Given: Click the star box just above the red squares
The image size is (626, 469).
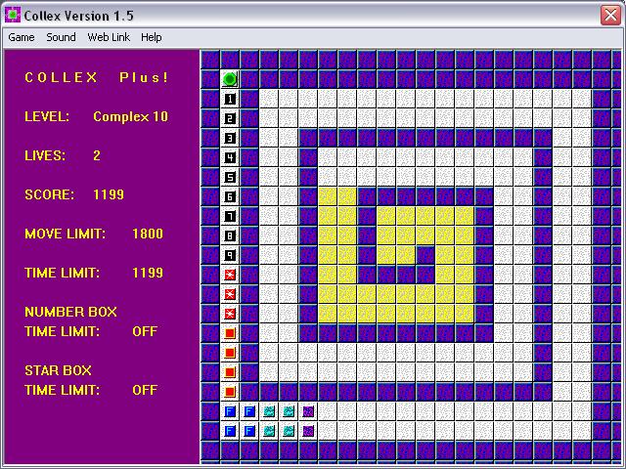Looking at the screenshot, I should 230,314.
